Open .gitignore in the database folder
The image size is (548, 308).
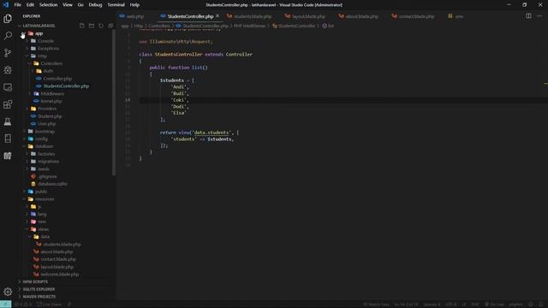tap(48, 176)
